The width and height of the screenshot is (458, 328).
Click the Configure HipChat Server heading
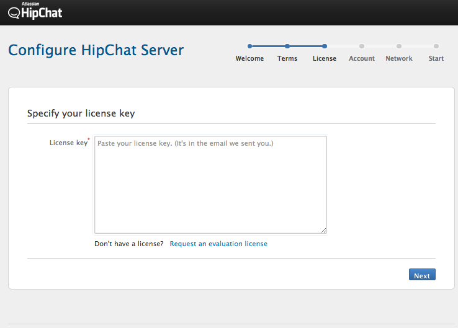point(96,50)
